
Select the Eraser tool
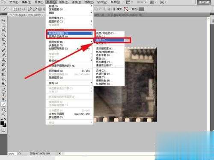coord(3,69)
